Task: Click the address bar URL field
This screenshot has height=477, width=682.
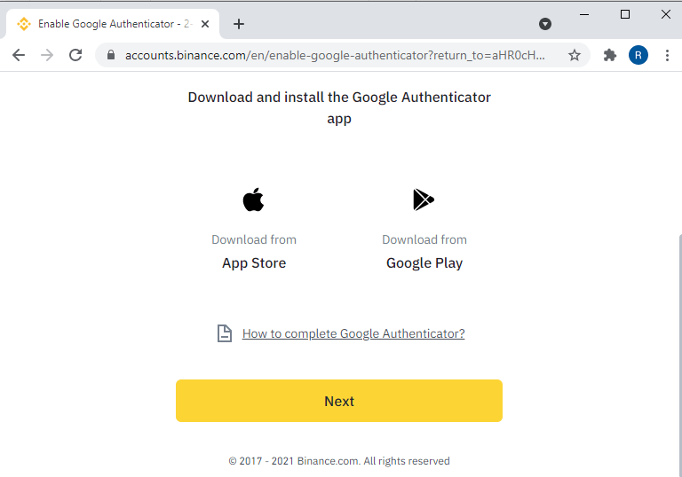Action: [x=335, y=55]
